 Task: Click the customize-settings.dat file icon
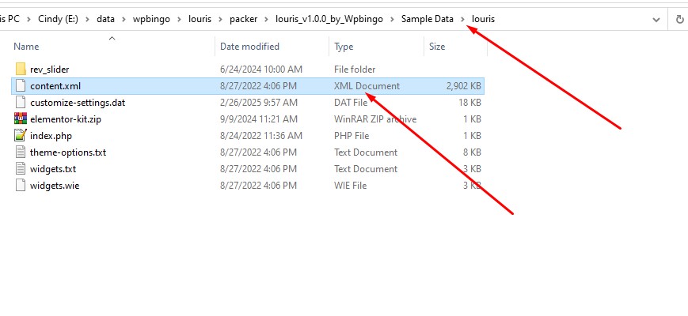(x=21, y=103)
